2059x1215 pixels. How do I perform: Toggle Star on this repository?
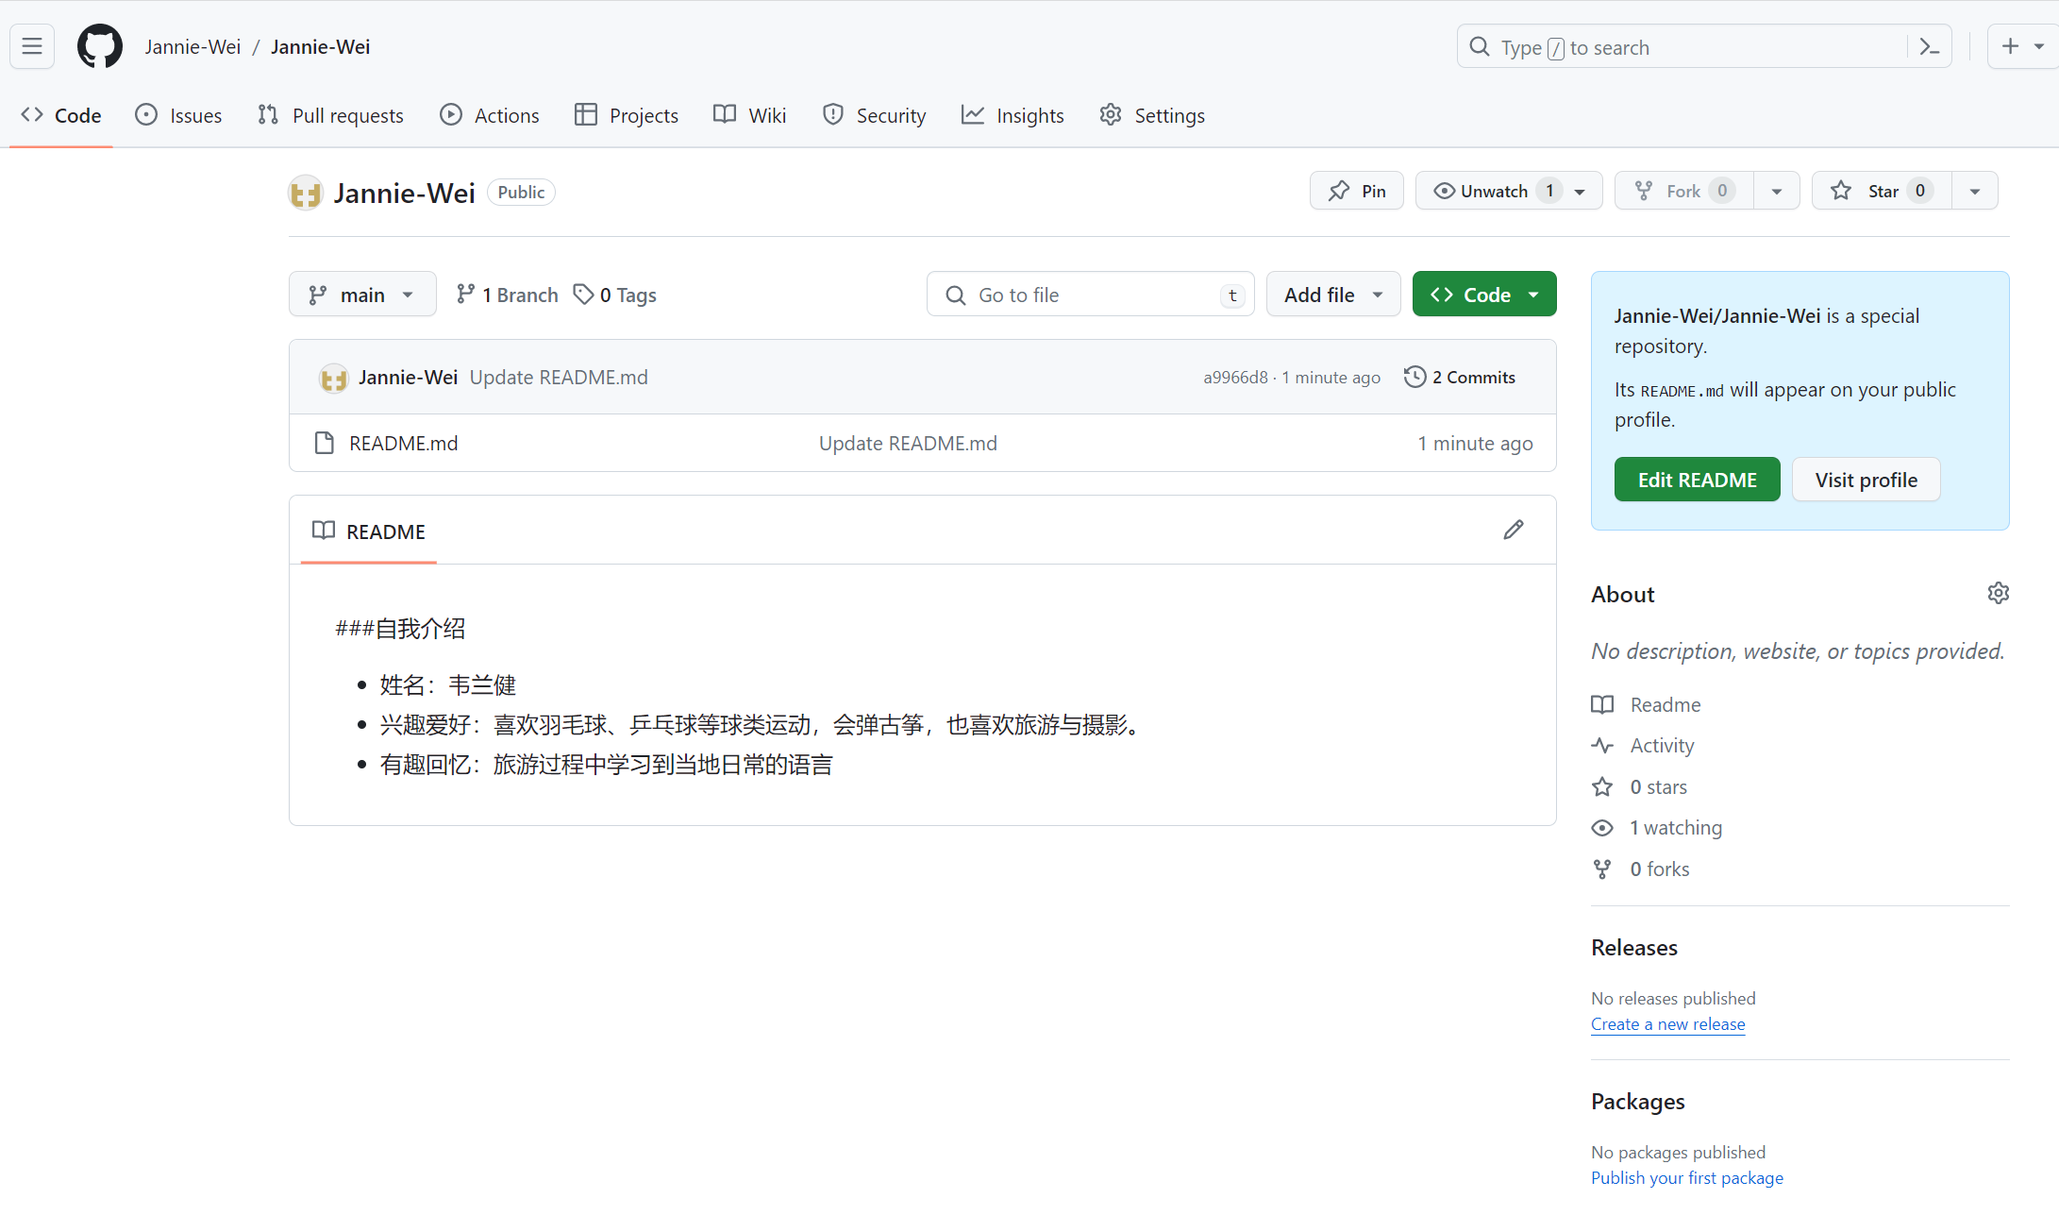[1882, 192]
